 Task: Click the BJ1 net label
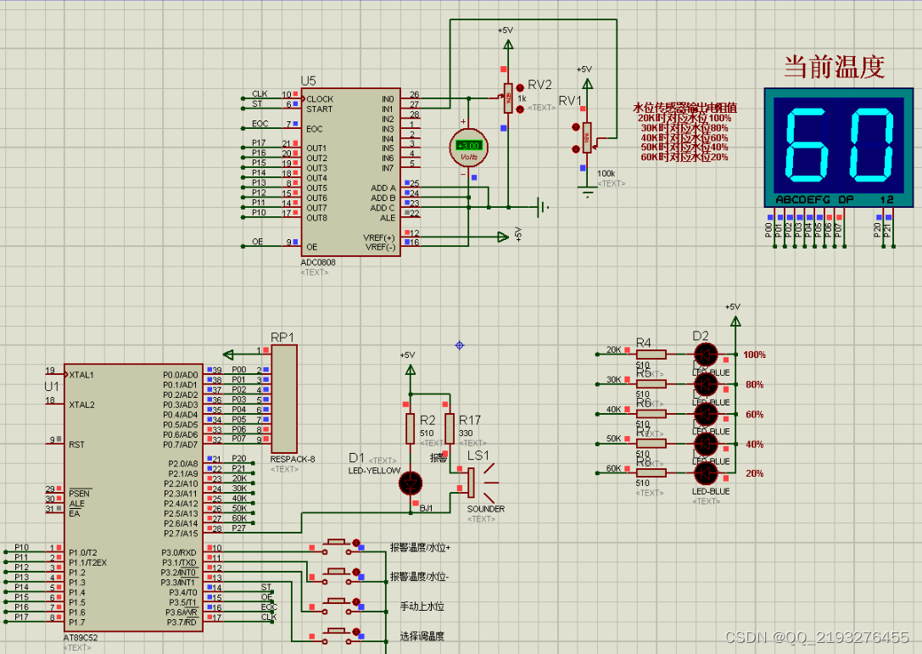[427, 508]
